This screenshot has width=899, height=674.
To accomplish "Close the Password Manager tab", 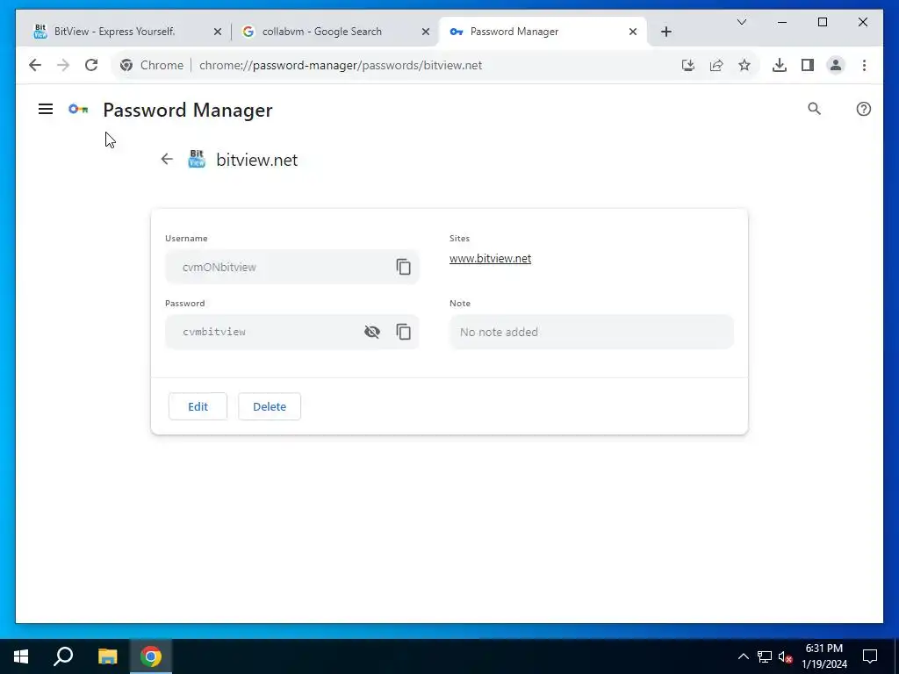I will pyautogui.click(x=633, y=32).
